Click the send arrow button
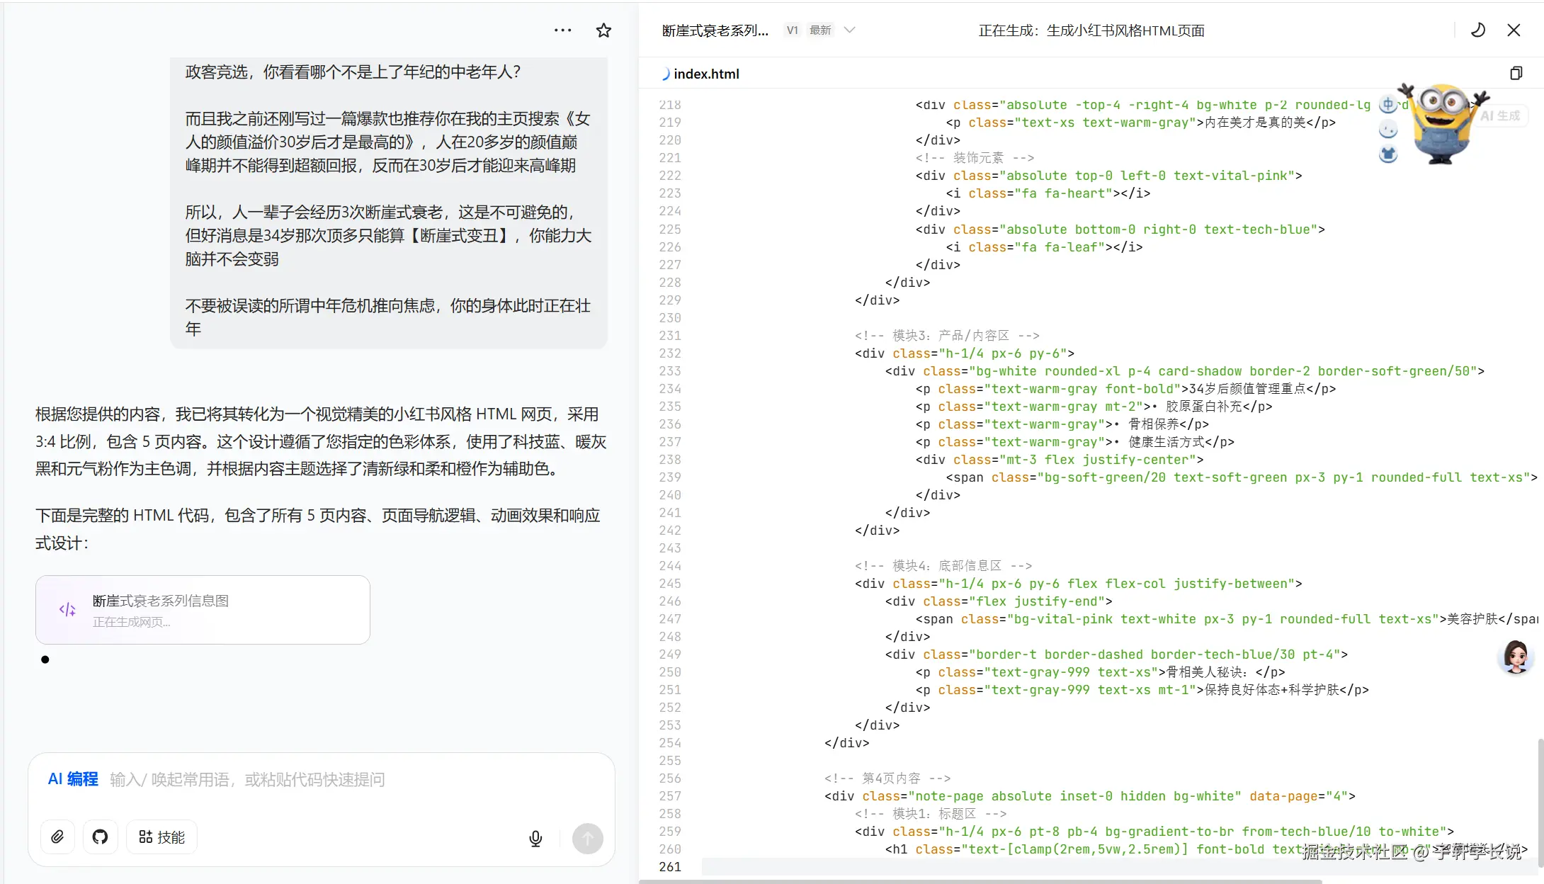This screenshot has height=884, width=1544. tap(587, 839)
